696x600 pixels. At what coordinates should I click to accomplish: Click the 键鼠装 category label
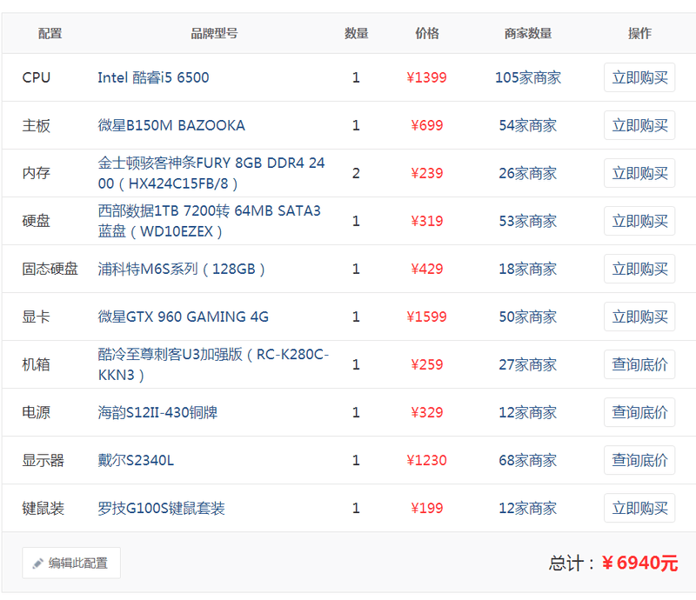(43, 508)
